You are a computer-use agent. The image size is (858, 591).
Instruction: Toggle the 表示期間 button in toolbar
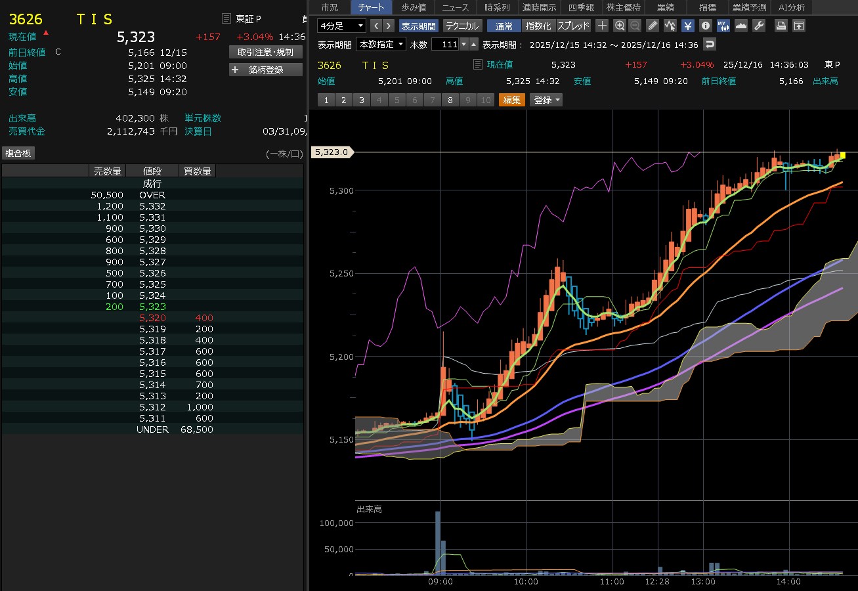click(418, 26)
